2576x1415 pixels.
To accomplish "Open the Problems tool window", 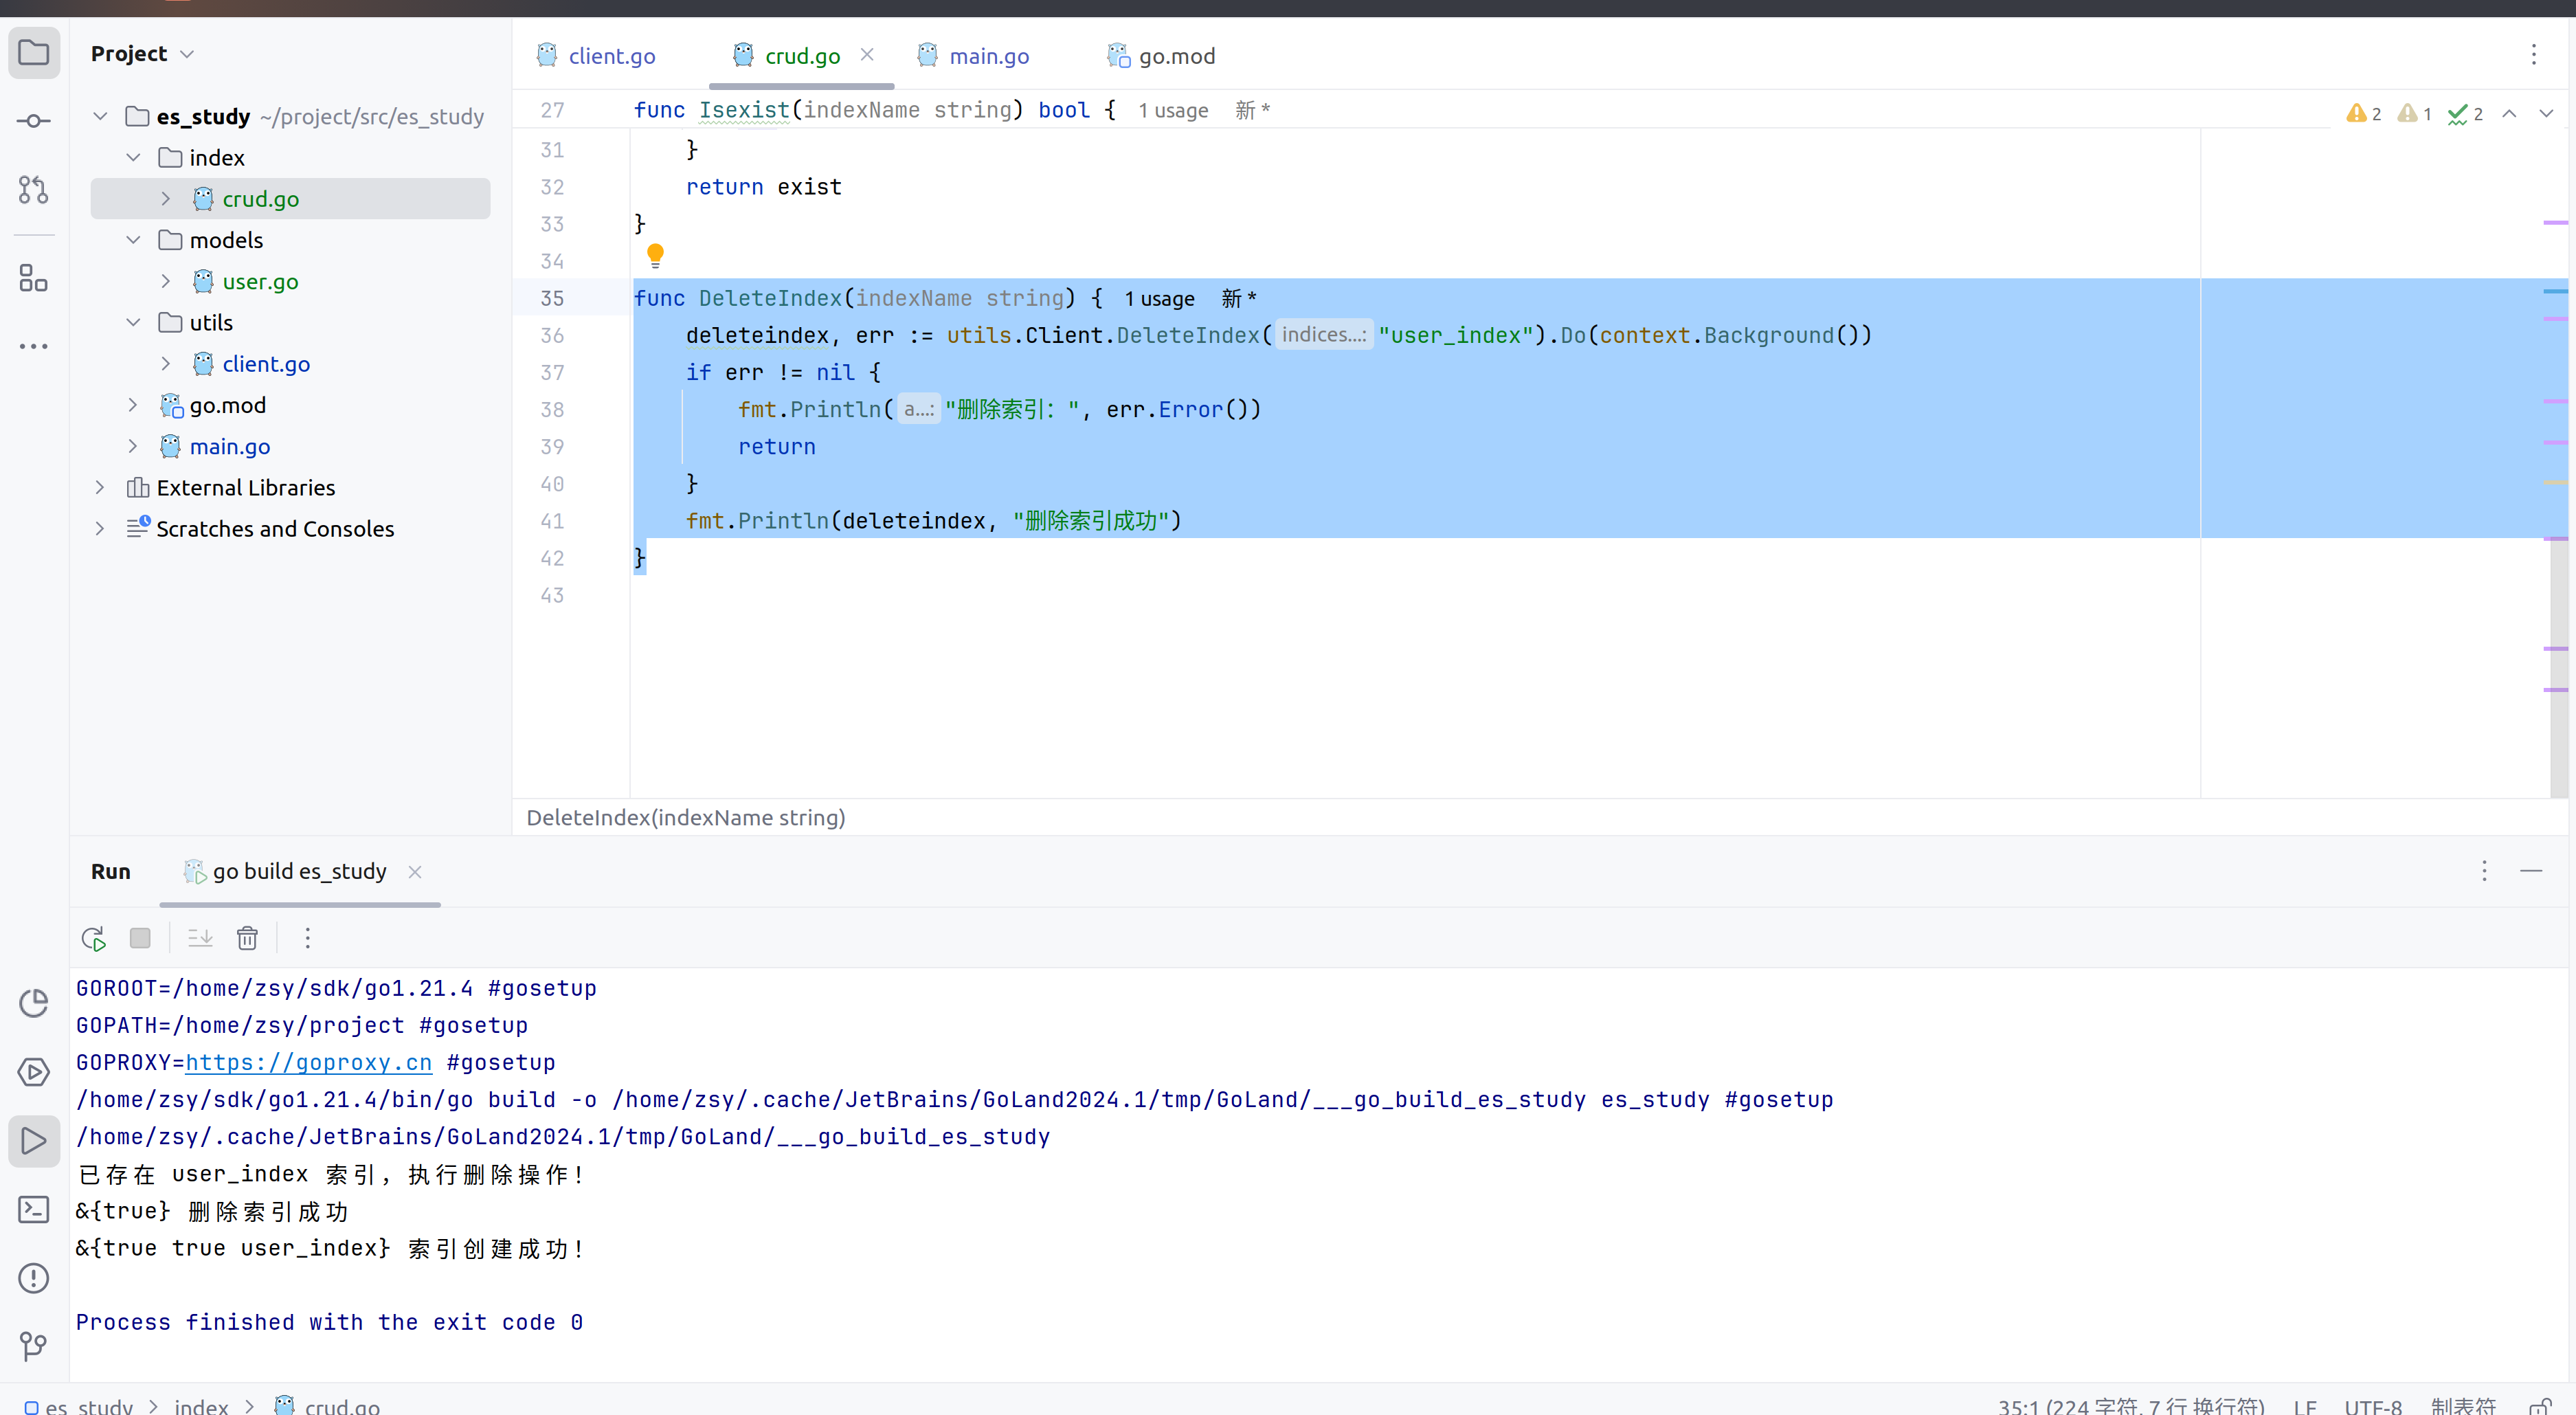I will pyautogui.click(x=34, y=1278).
